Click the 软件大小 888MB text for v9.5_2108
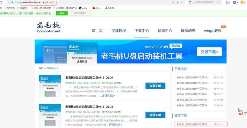 [x=112, y=112]
